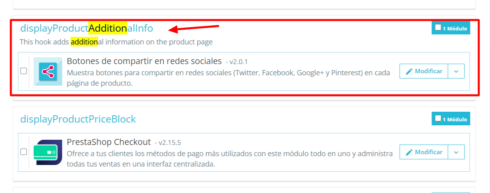Modify the Botones de compartir module
This screenshot has width=490, height=193.
pos(424,71)
